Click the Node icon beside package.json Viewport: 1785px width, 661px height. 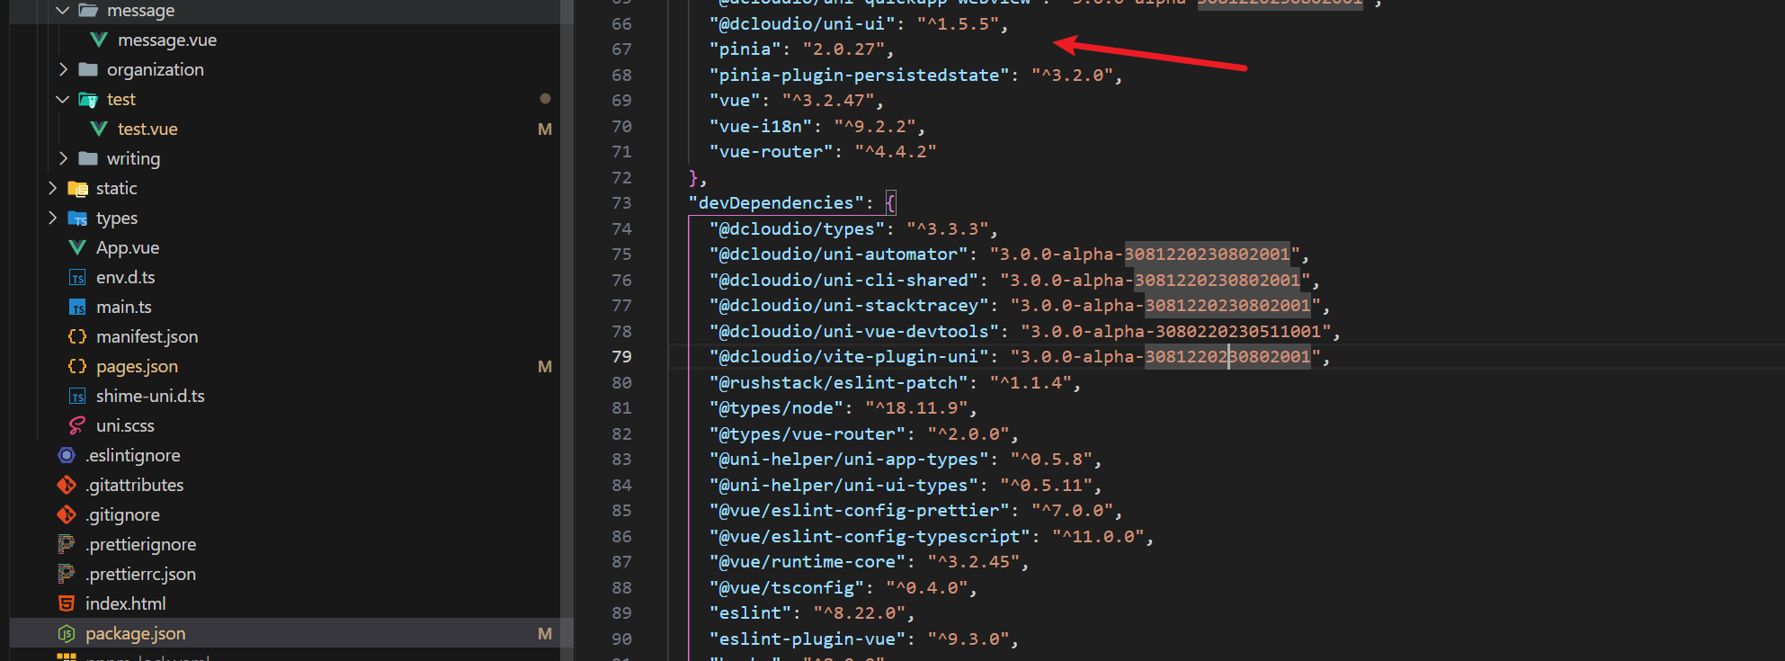click(67, 633)
